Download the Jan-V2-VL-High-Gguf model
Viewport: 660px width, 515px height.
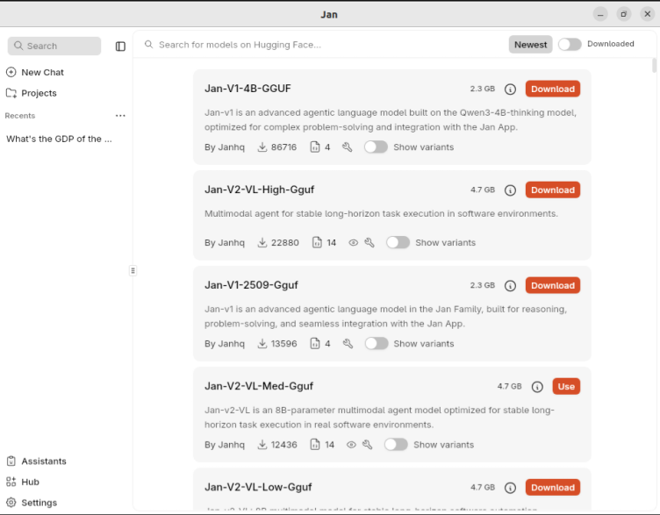pos(553,190)
